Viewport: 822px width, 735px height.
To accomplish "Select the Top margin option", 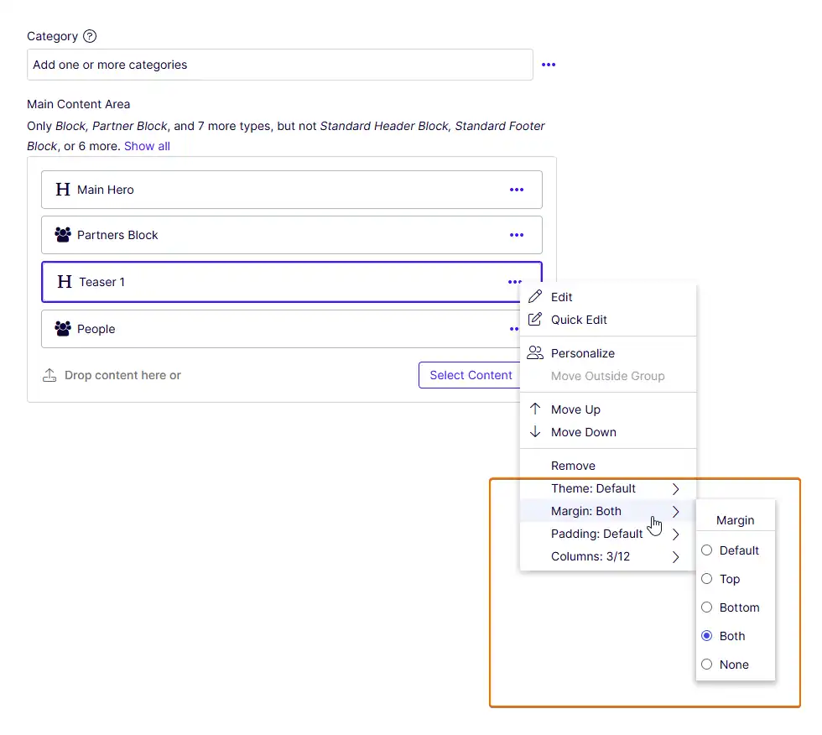I will (707, 579).
